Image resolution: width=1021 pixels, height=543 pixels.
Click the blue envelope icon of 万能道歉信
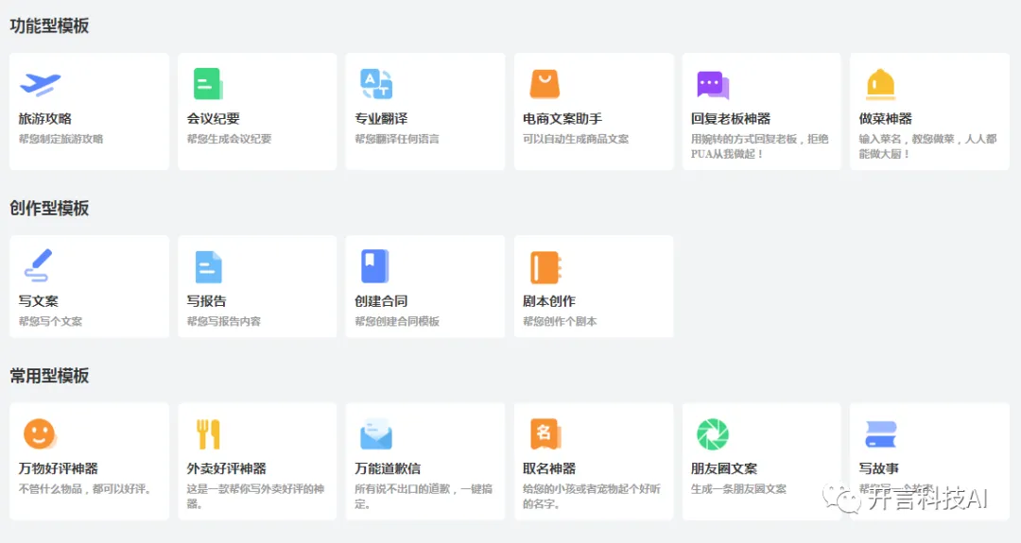376,434
